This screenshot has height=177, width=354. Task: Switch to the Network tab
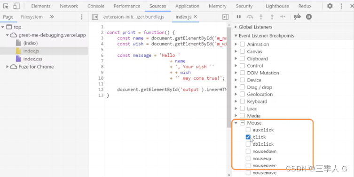click(x=69, y=6)
